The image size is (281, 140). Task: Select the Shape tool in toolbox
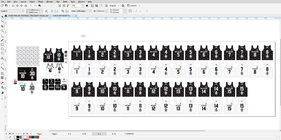point(2,21)
